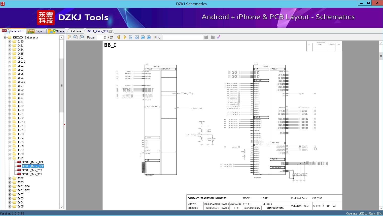This screenshot has height=216, width=383.
Task: Toggle the match case search option
Action: (219, 37)
